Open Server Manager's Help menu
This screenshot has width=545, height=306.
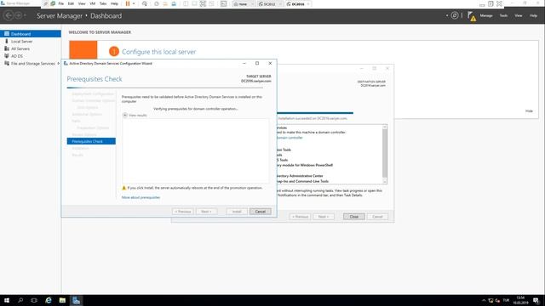534,15
